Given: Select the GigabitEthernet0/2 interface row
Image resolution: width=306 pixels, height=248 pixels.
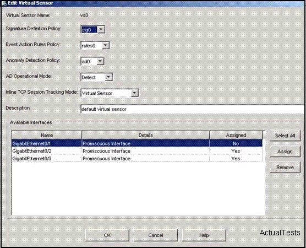Looking at the screenshot, I should 137,151.
